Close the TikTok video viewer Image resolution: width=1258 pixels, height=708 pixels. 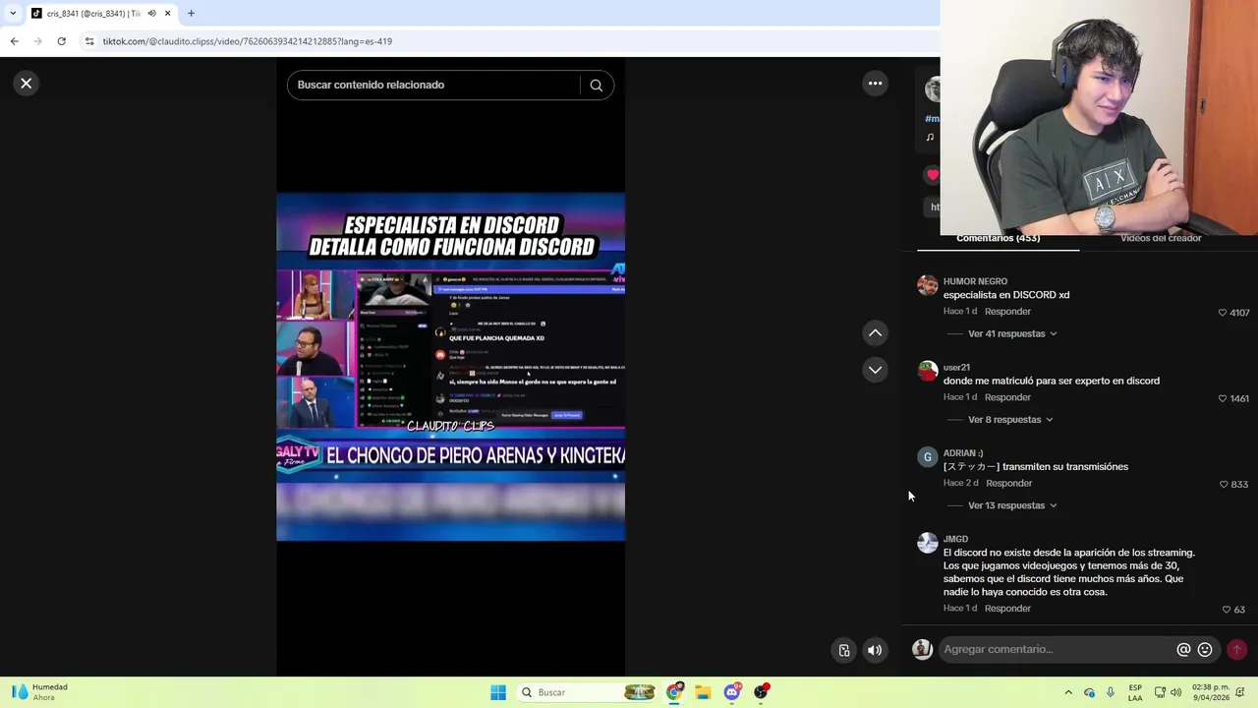[x=27, y=84]
